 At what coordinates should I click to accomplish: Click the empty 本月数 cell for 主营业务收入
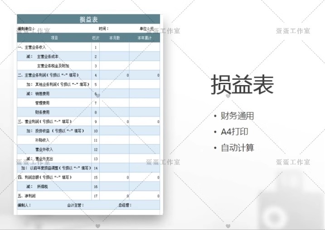pyautogui.click(x=114, y=48)
